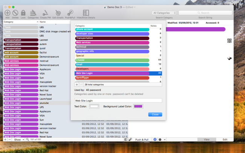Select the 'DMG disk image created' entry
Screen dimensions: 245x153
(x=37, y=31)
